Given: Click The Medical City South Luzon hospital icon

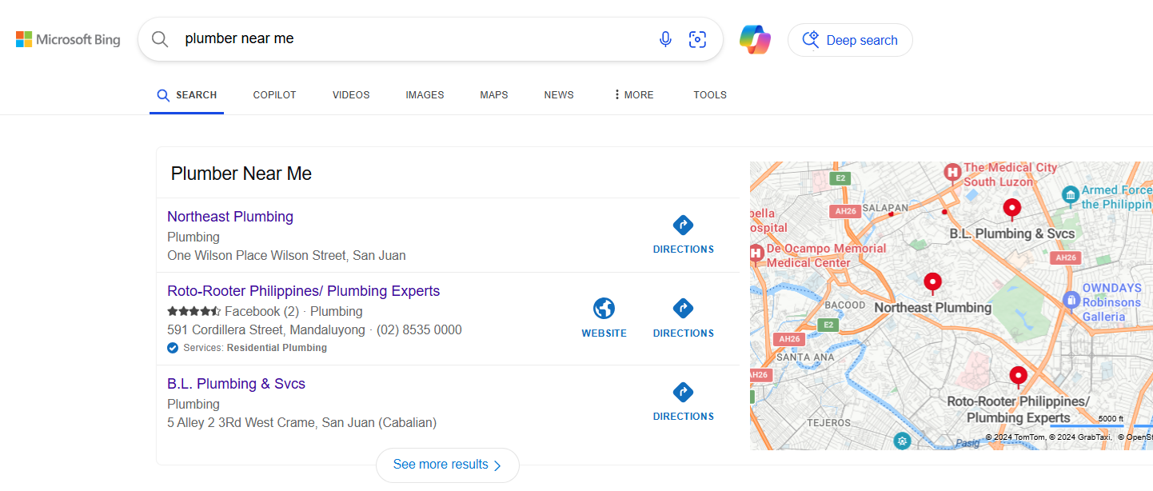Looking at the screenshot, I should (x=952, y=172).
